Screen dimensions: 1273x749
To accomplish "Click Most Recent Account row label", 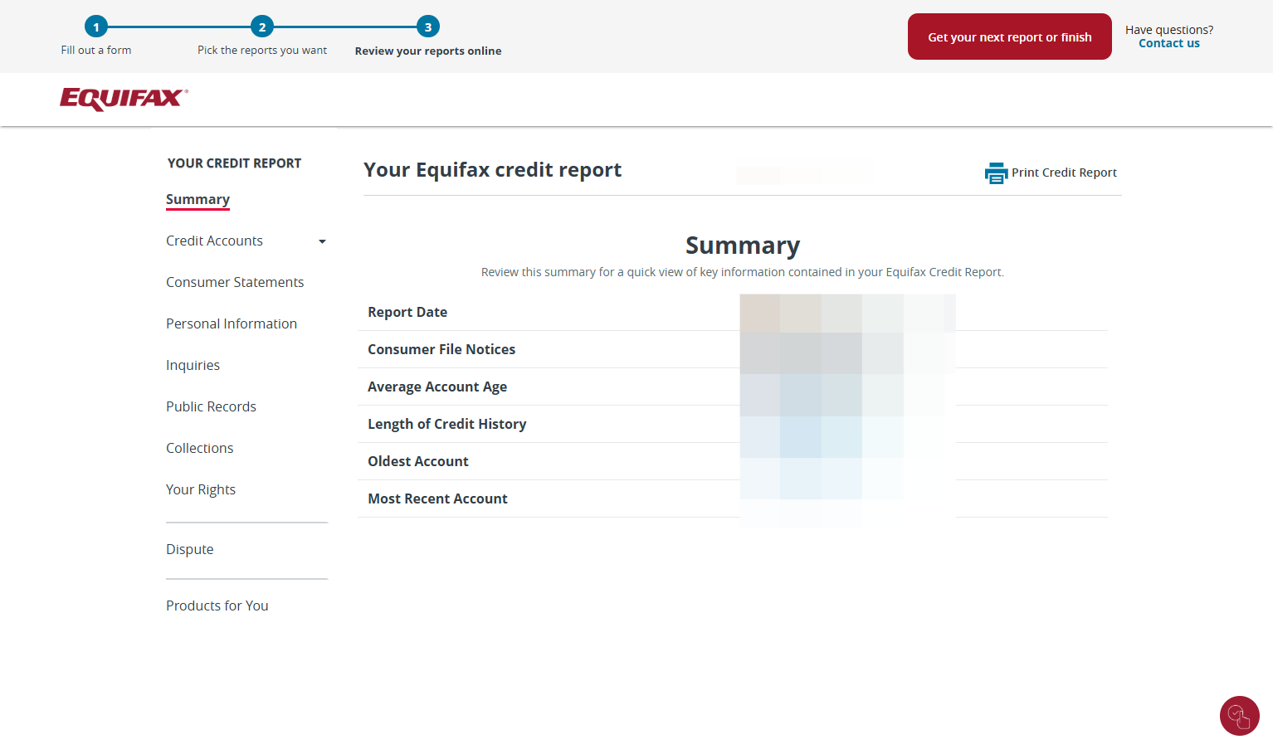I will point(437,499).
